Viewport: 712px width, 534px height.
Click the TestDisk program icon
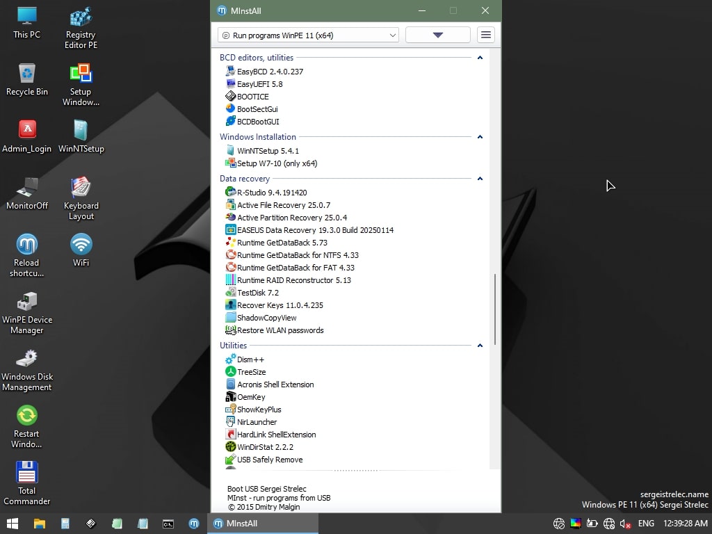pos(231,293)
